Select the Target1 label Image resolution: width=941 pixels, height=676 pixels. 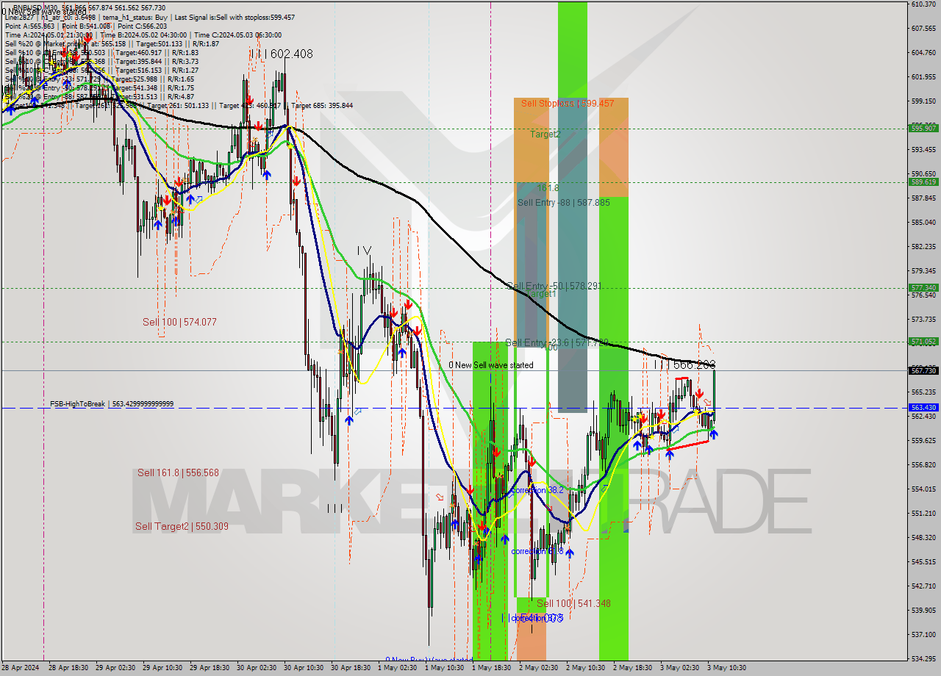tap(541, 294)
